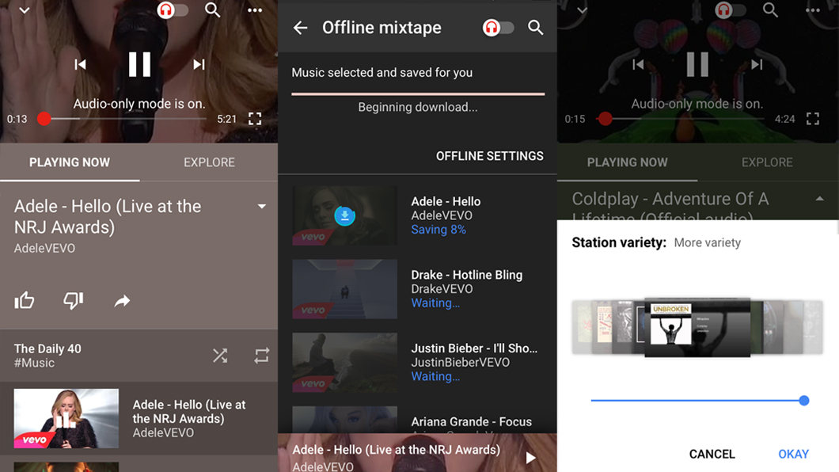Share the Adele Hello song
Screen dimensions: 839x472
coord(122,301)
